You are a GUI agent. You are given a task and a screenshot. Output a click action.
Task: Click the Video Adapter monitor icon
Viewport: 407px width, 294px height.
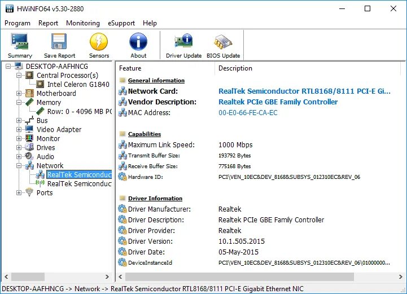pyautogui.click(x=29, y=129)
